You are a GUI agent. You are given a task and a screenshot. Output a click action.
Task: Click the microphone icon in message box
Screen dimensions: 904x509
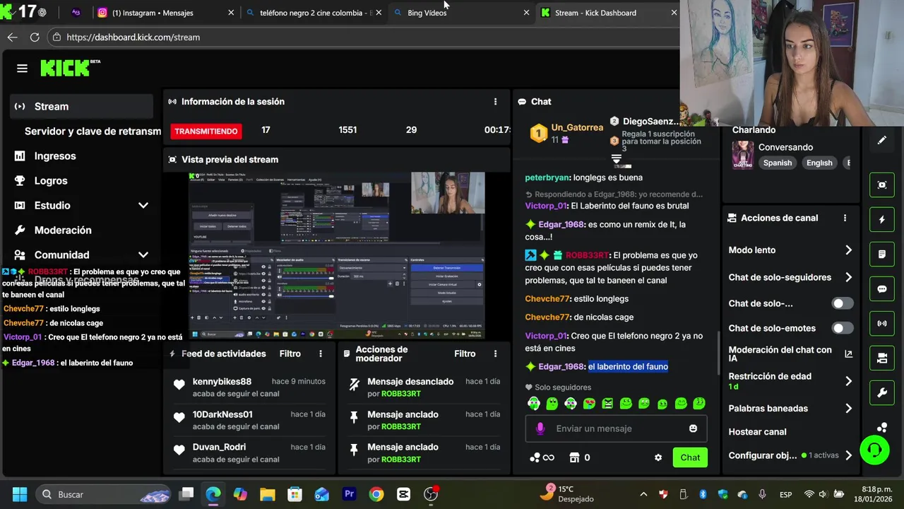coord(540,428)
